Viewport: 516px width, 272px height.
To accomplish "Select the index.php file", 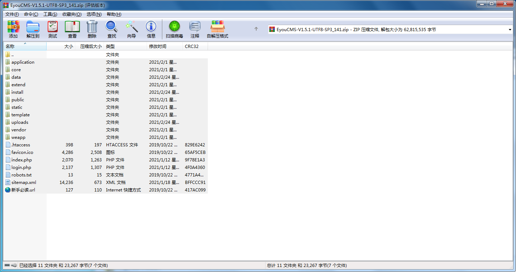I will click(x=21, y=160).
